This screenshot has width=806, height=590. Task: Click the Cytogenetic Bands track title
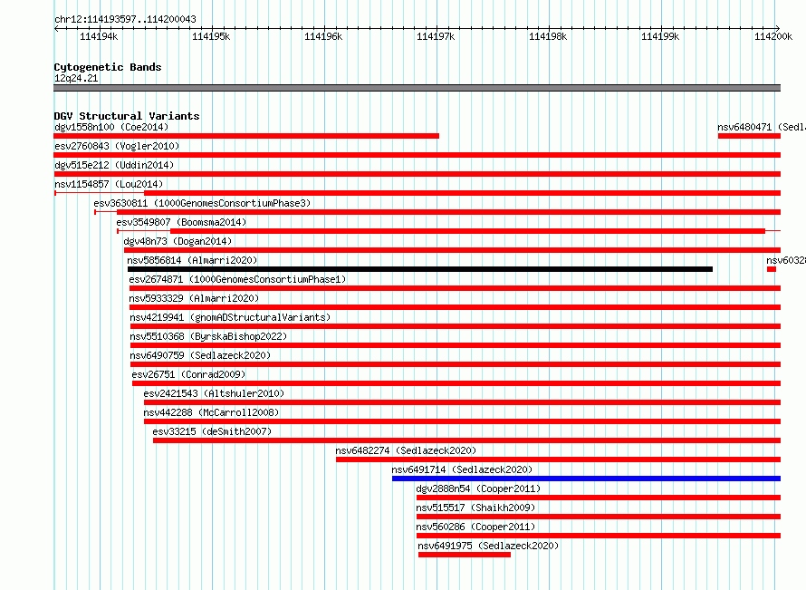[108, 67]
